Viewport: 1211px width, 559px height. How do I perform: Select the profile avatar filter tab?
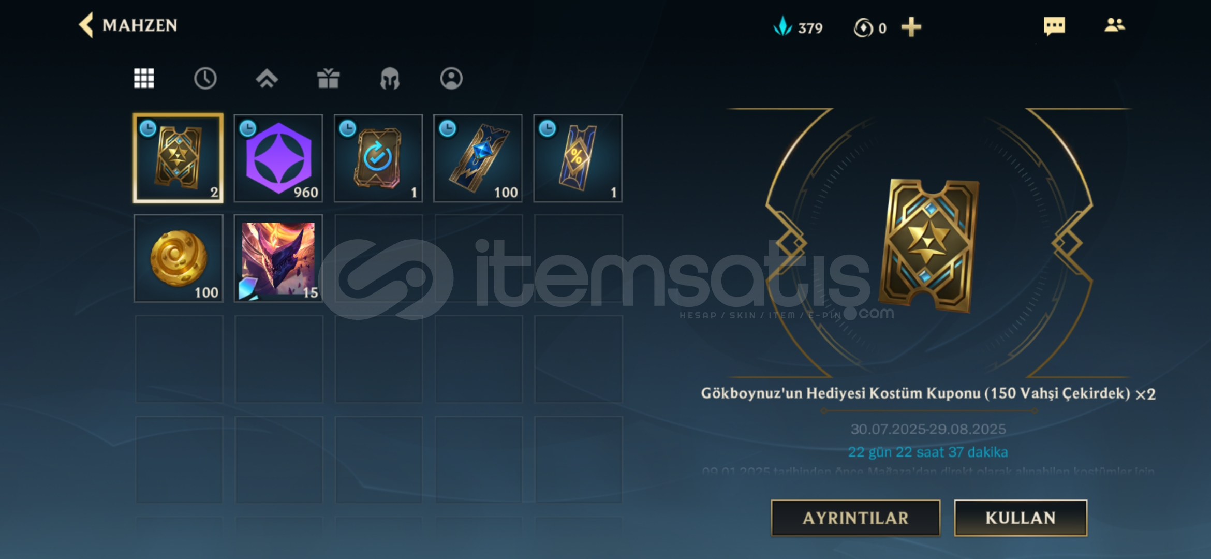tap(451, 79)
